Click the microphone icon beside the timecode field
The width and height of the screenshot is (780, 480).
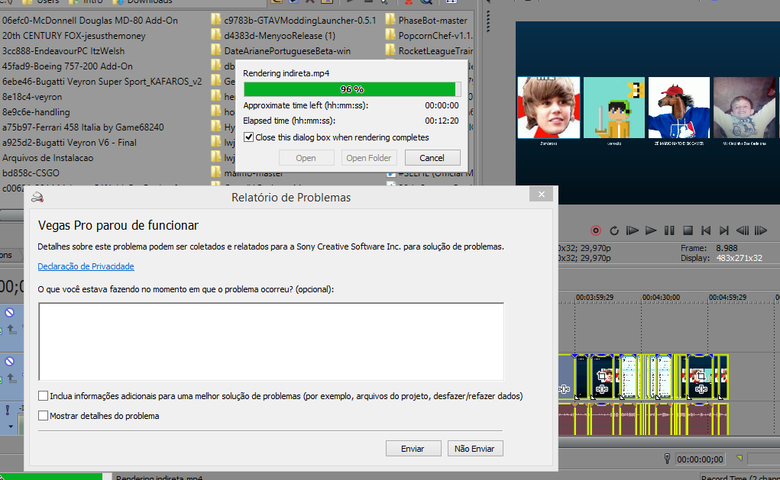(x=667, y=459)
